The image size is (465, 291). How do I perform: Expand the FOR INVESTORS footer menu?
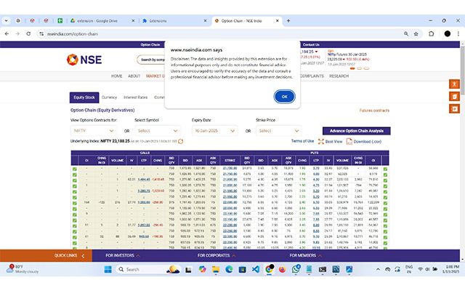point(123,255)
